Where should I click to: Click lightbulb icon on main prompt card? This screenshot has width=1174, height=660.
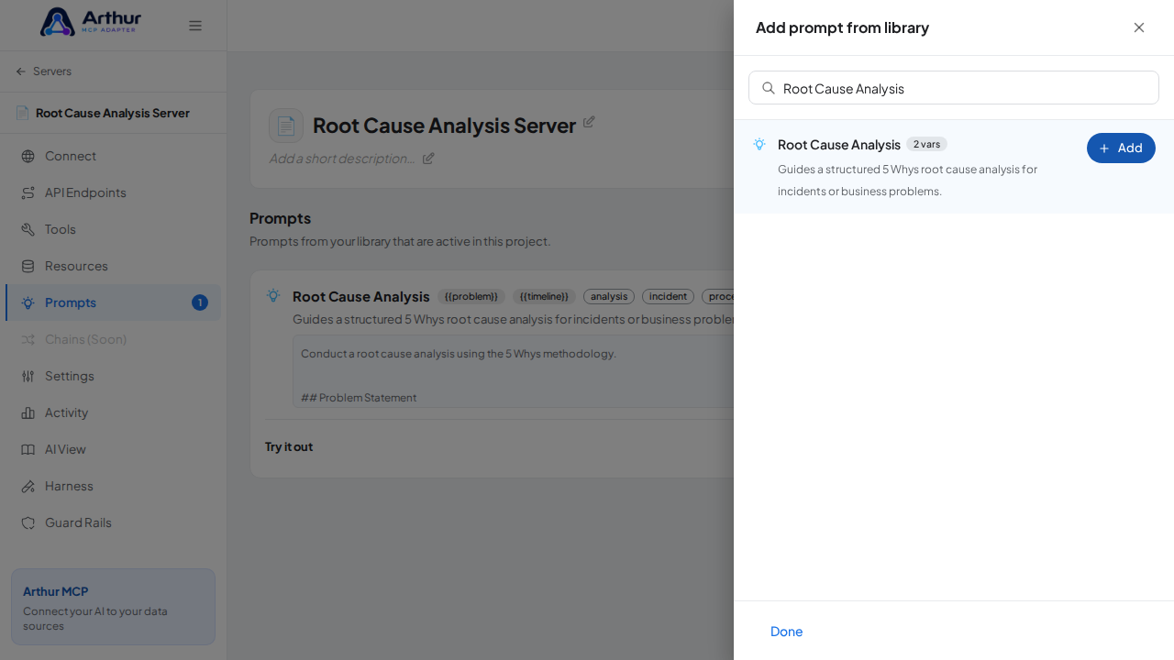[273, 295]
